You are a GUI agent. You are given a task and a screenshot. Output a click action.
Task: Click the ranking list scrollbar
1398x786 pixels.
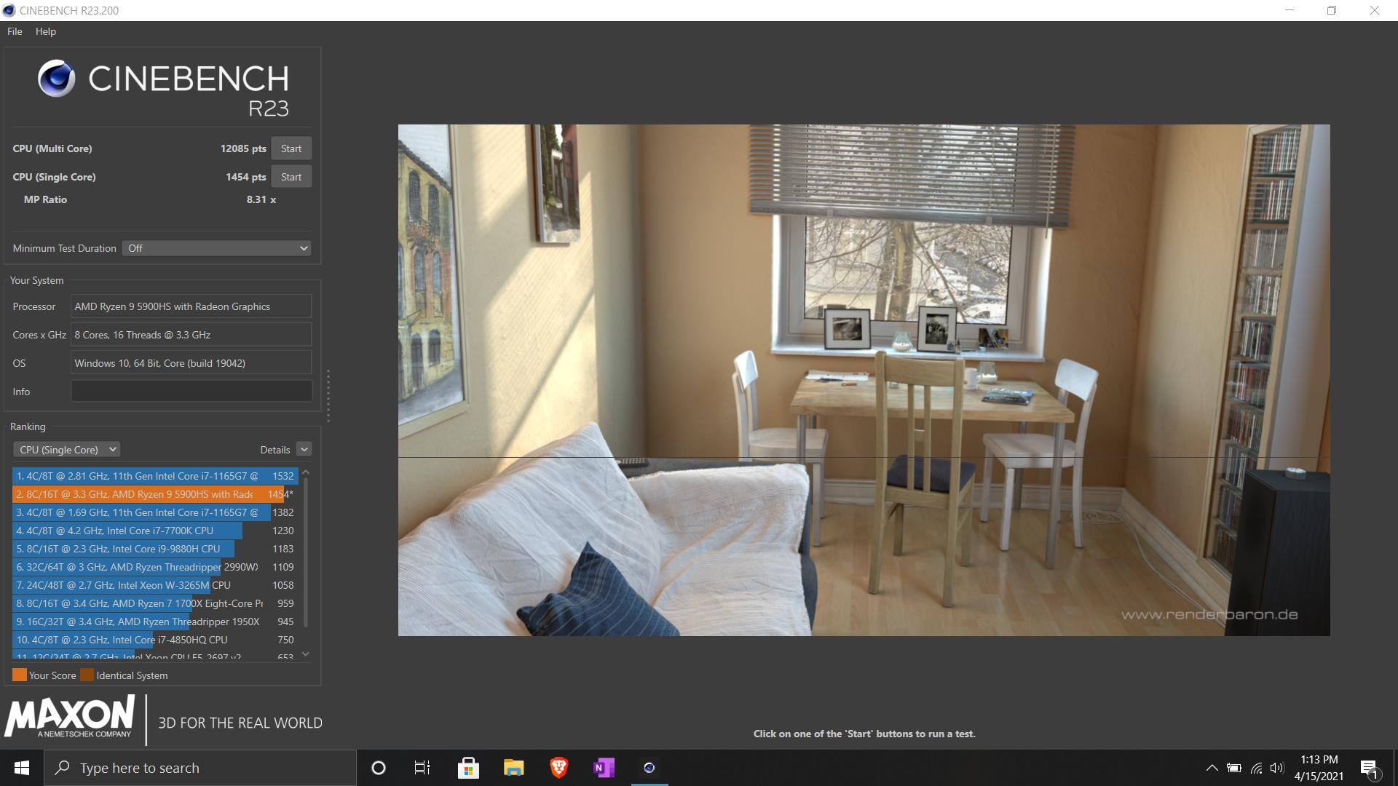point(306,553)
